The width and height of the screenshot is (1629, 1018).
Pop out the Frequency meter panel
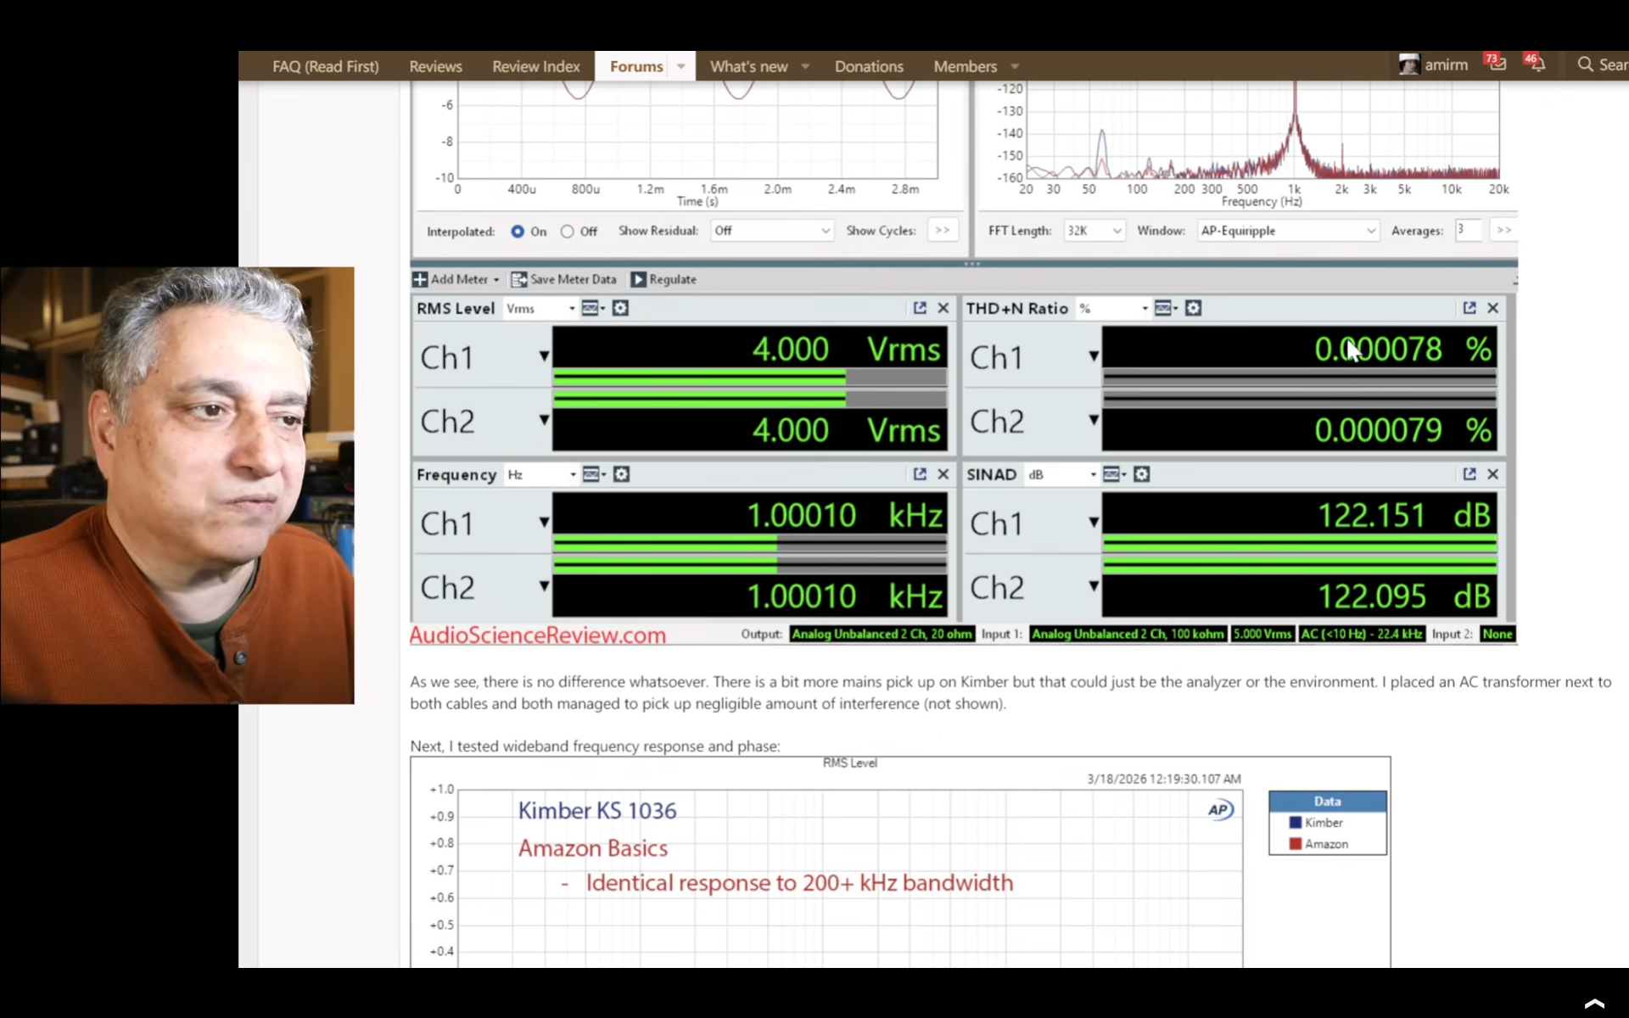[919, 474]
